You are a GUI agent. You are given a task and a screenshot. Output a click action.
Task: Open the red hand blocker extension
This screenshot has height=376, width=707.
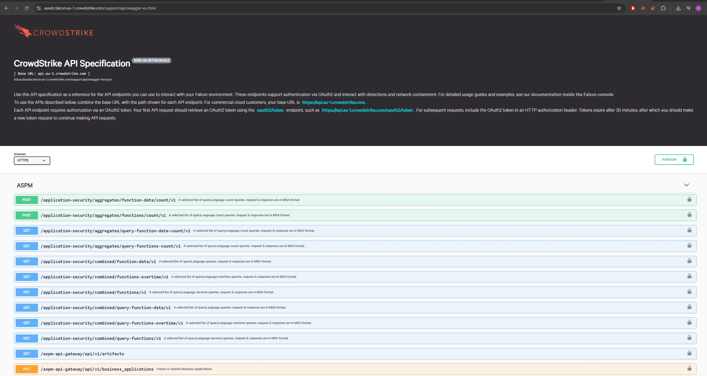pos(633,8)
